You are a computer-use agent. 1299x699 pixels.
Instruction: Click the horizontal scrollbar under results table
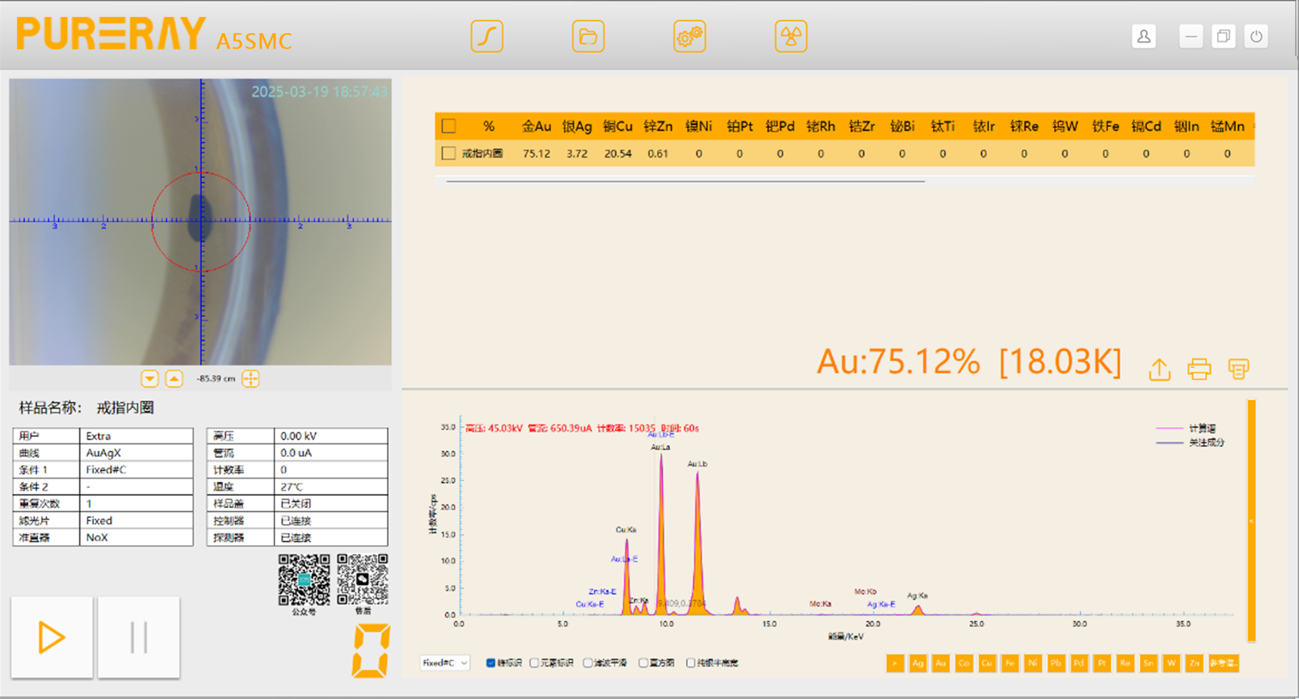pos(685,182)
